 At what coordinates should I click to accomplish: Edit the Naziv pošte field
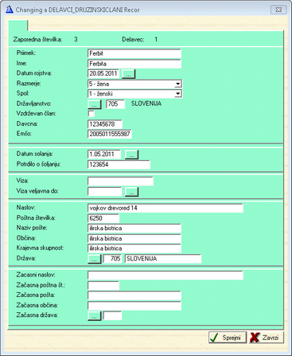[x=134, y=229]
